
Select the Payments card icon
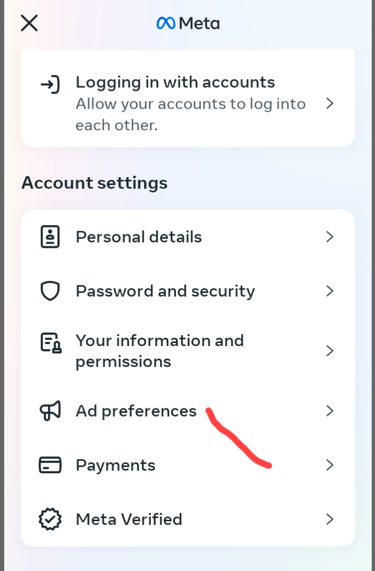50,465
